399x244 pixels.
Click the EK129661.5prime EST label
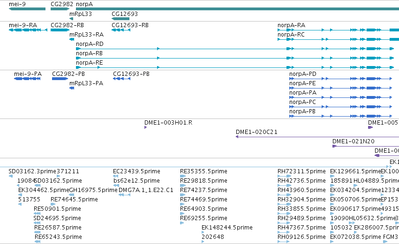coord(355,171)
